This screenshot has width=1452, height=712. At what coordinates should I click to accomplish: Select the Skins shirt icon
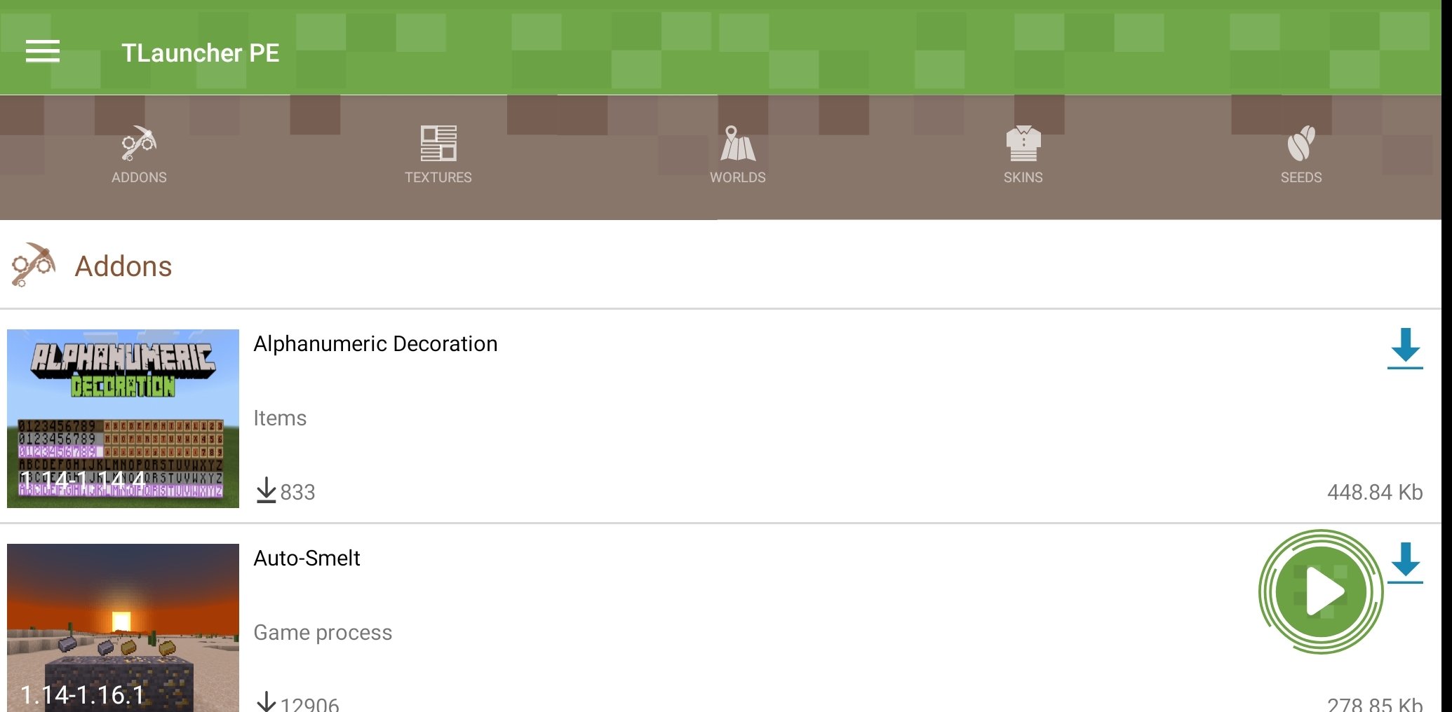coord(1023,143)
